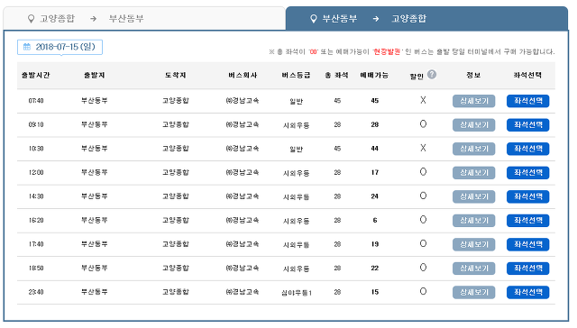The image size is (577, 328).
Task: Click the O discount mark on the 09:10 row
Action: click(423, 124)
